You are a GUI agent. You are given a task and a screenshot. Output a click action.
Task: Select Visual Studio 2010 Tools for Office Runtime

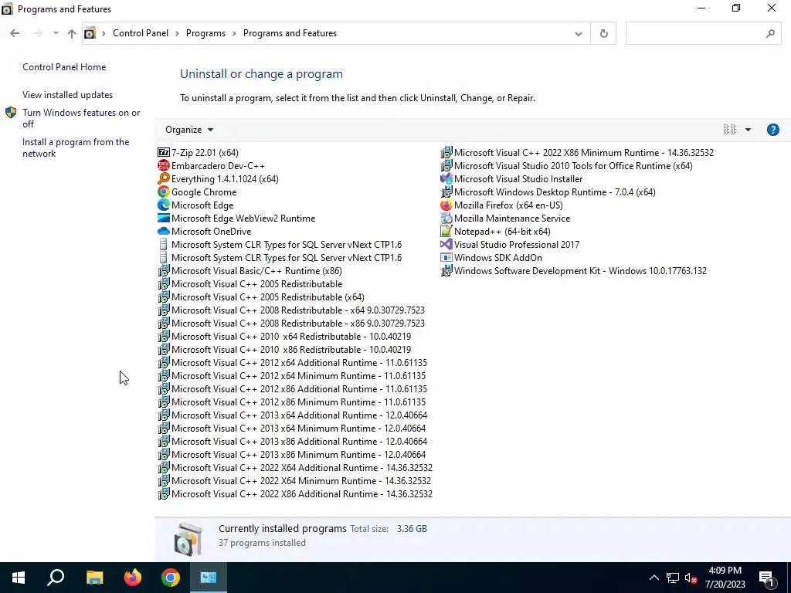(566, 165)
